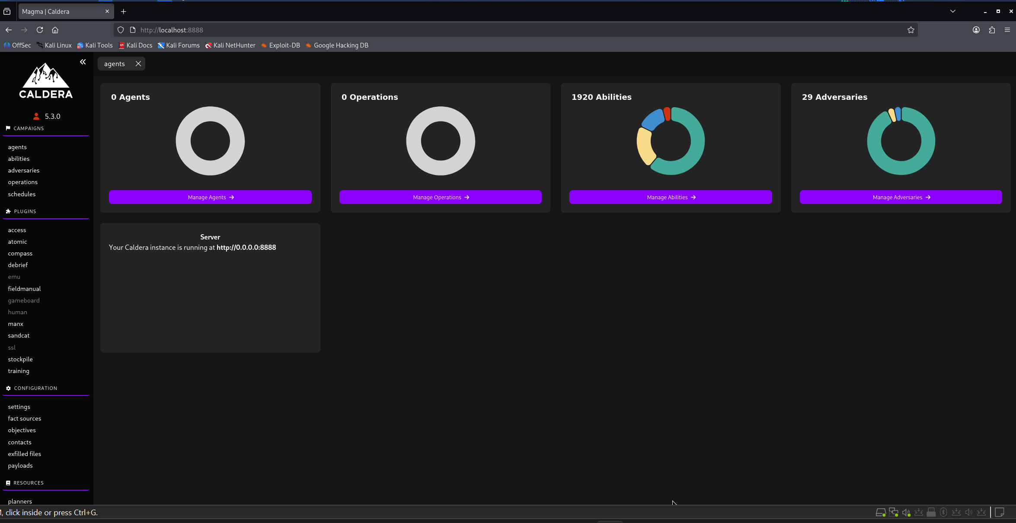
Task: Open Firefox account icon
Action: [976, 30]
